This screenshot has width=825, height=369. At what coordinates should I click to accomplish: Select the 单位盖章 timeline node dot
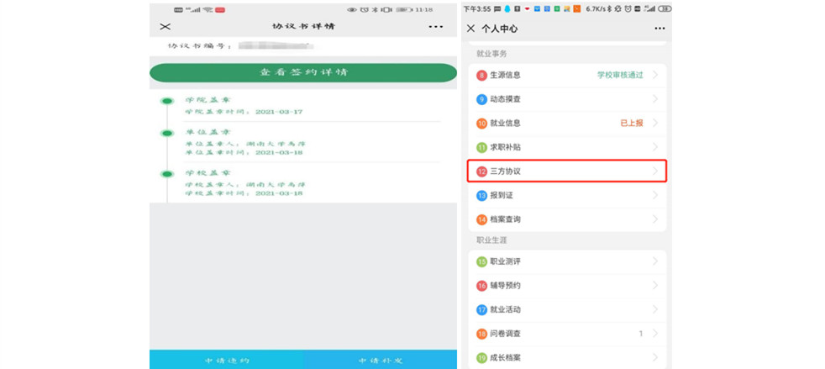tap(167, 132)
